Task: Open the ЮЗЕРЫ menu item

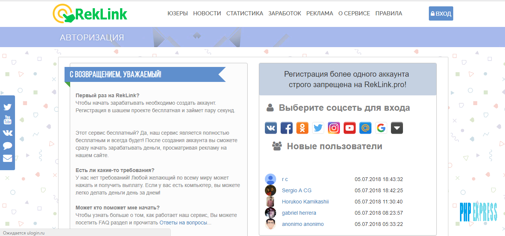Action: click(177, 13)
